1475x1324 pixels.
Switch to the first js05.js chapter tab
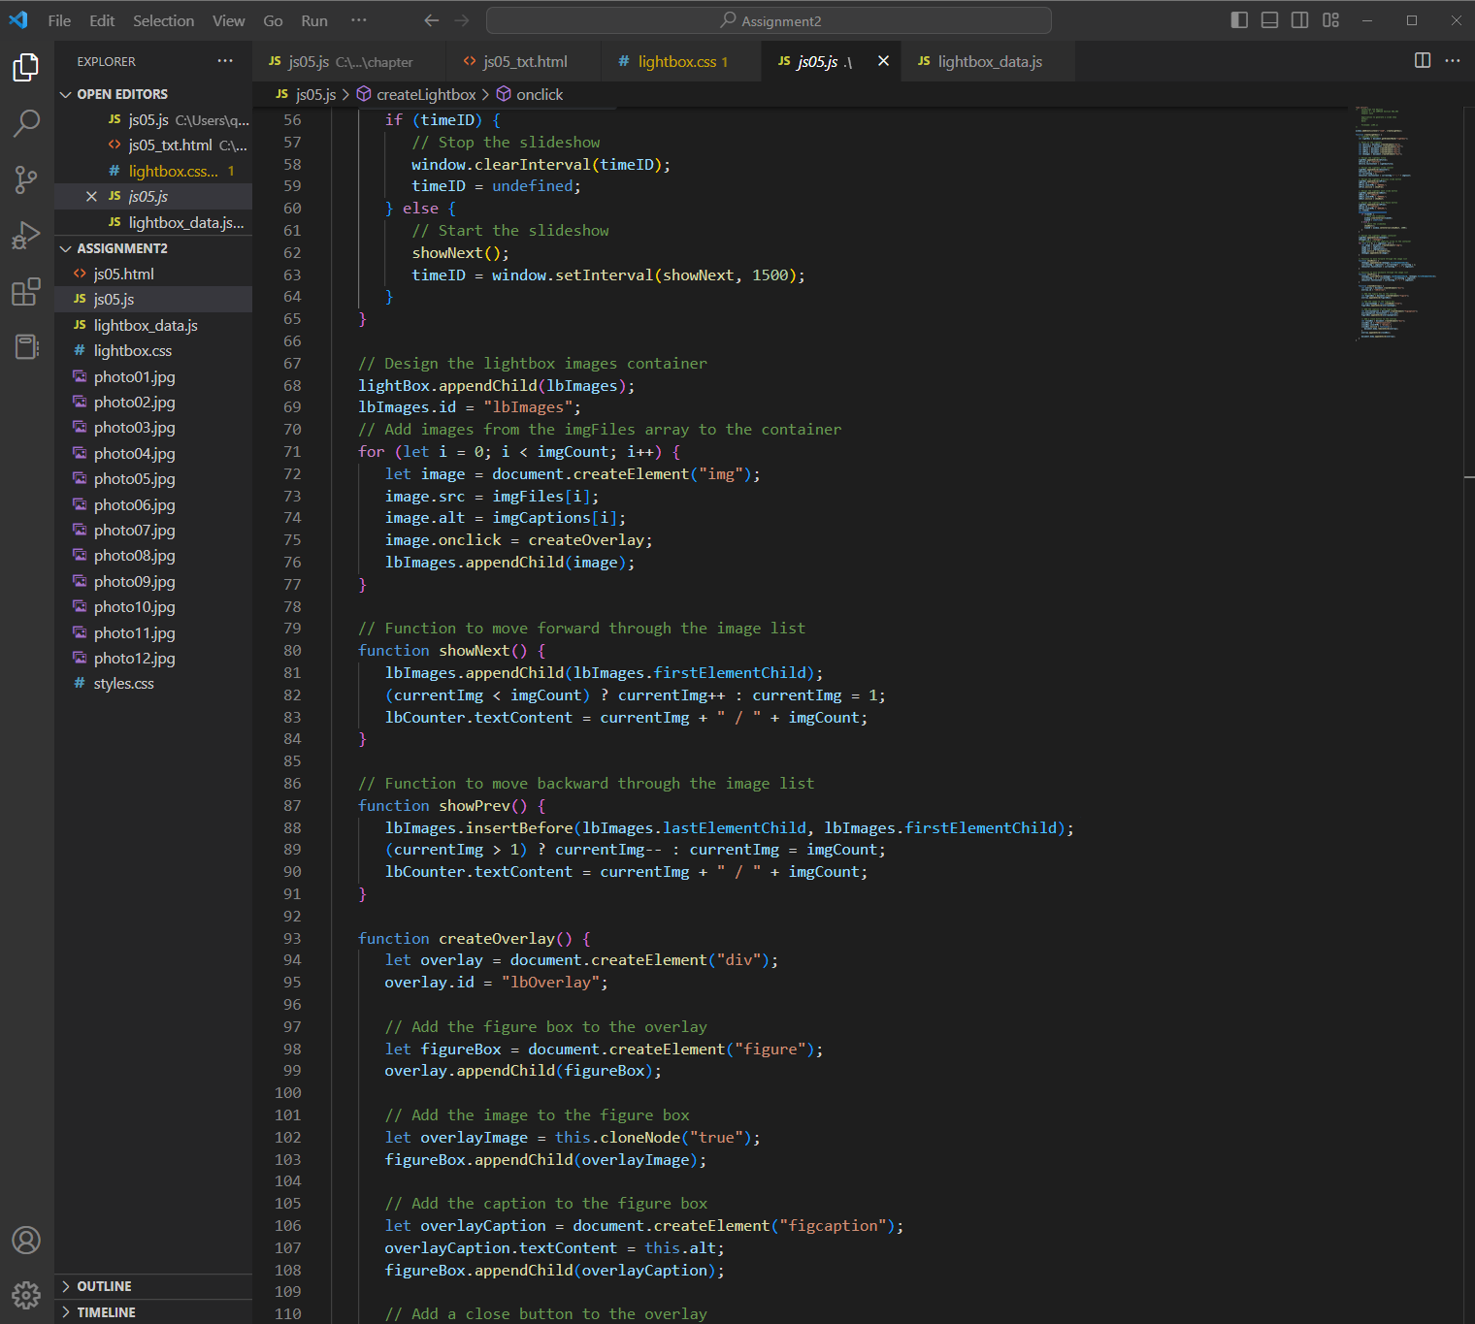(x=349, y=61)
